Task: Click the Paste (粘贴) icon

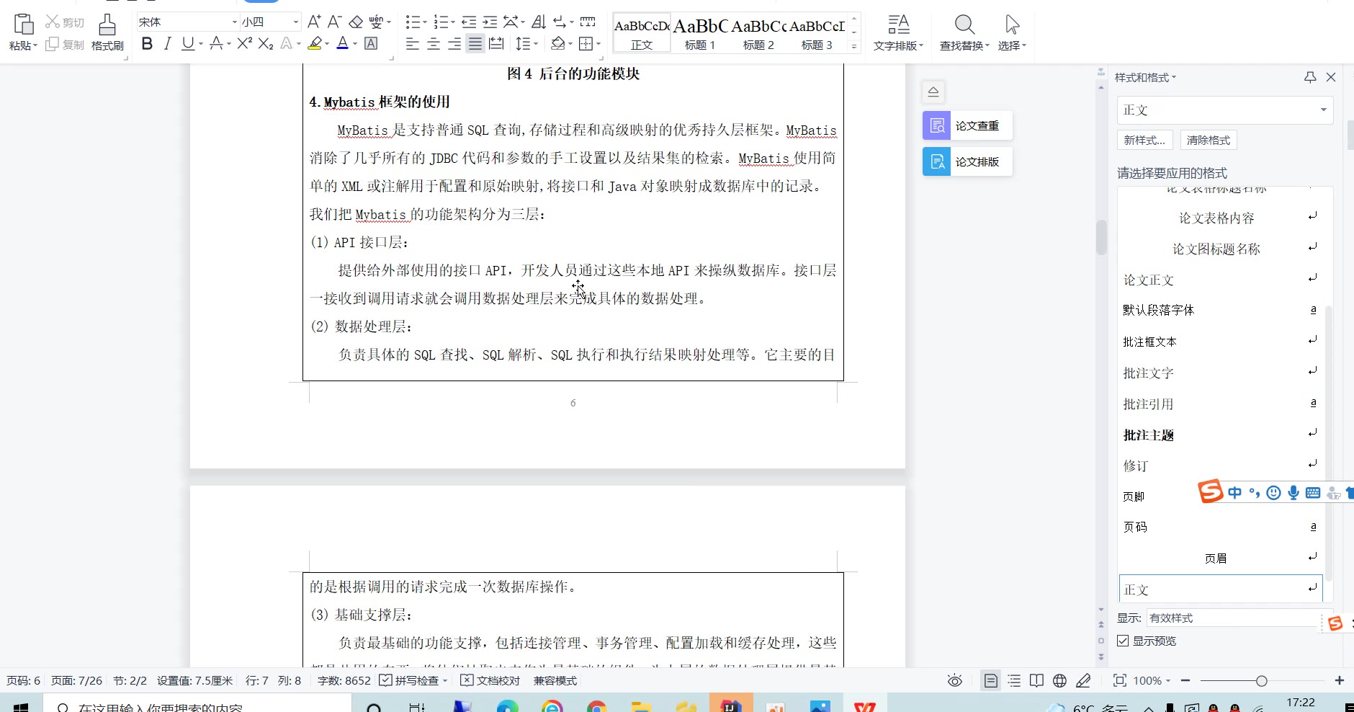Action: tap(24, 25)
